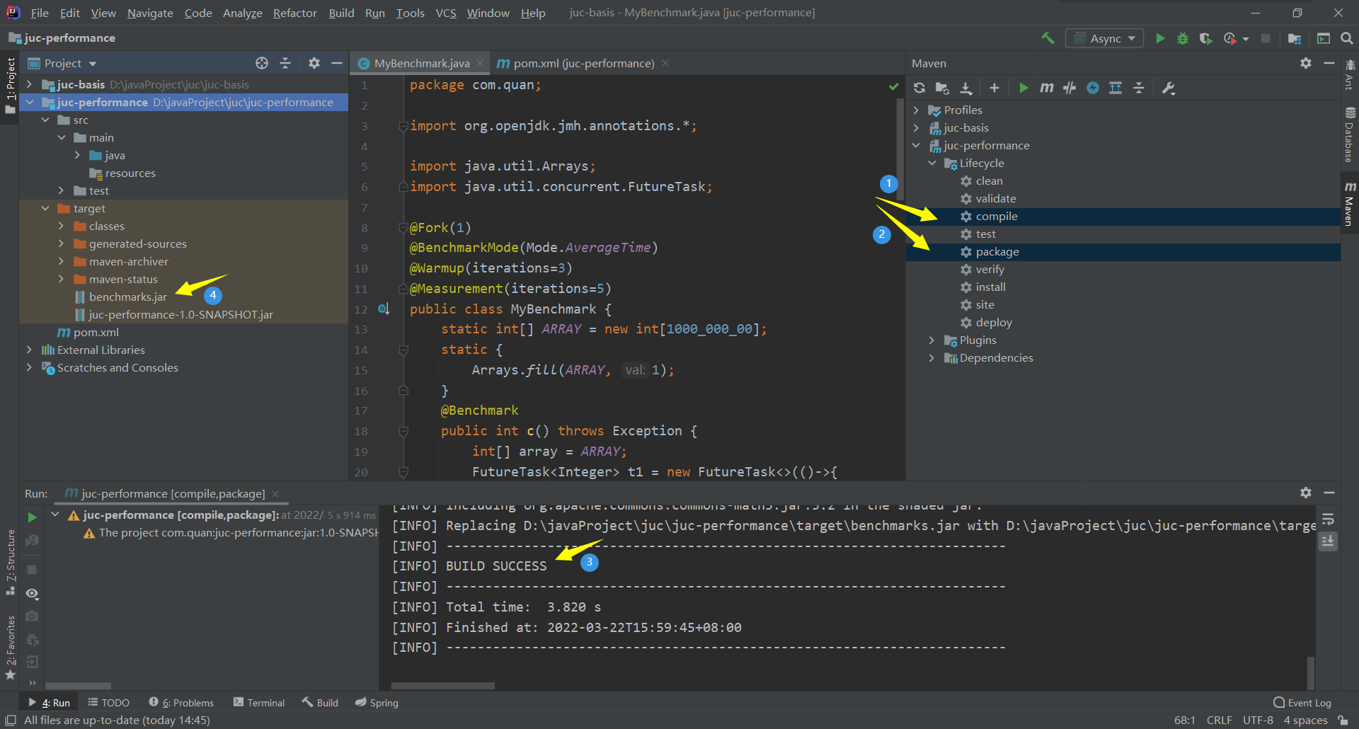Open the Async run configuration dropdown
The image size is (1359, 729).
point(1104,38)
